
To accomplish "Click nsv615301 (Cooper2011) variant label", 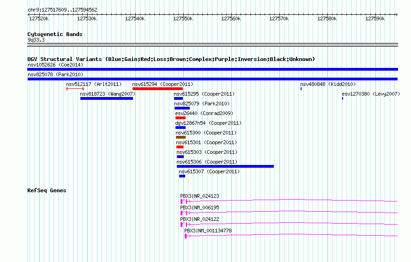I will [206, 142].
